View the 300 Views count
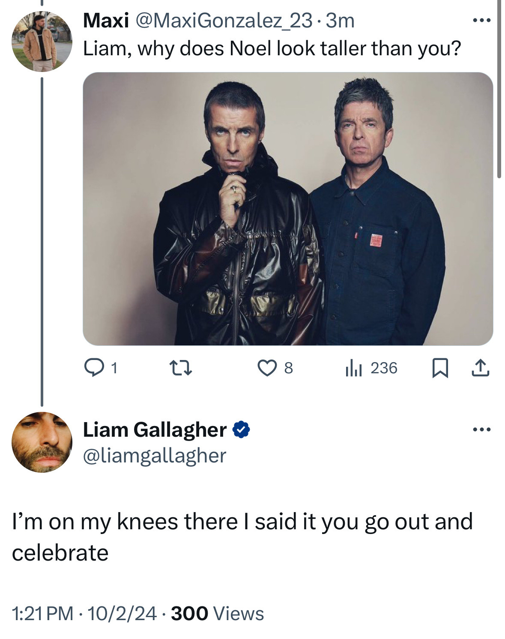 [218, 613]
